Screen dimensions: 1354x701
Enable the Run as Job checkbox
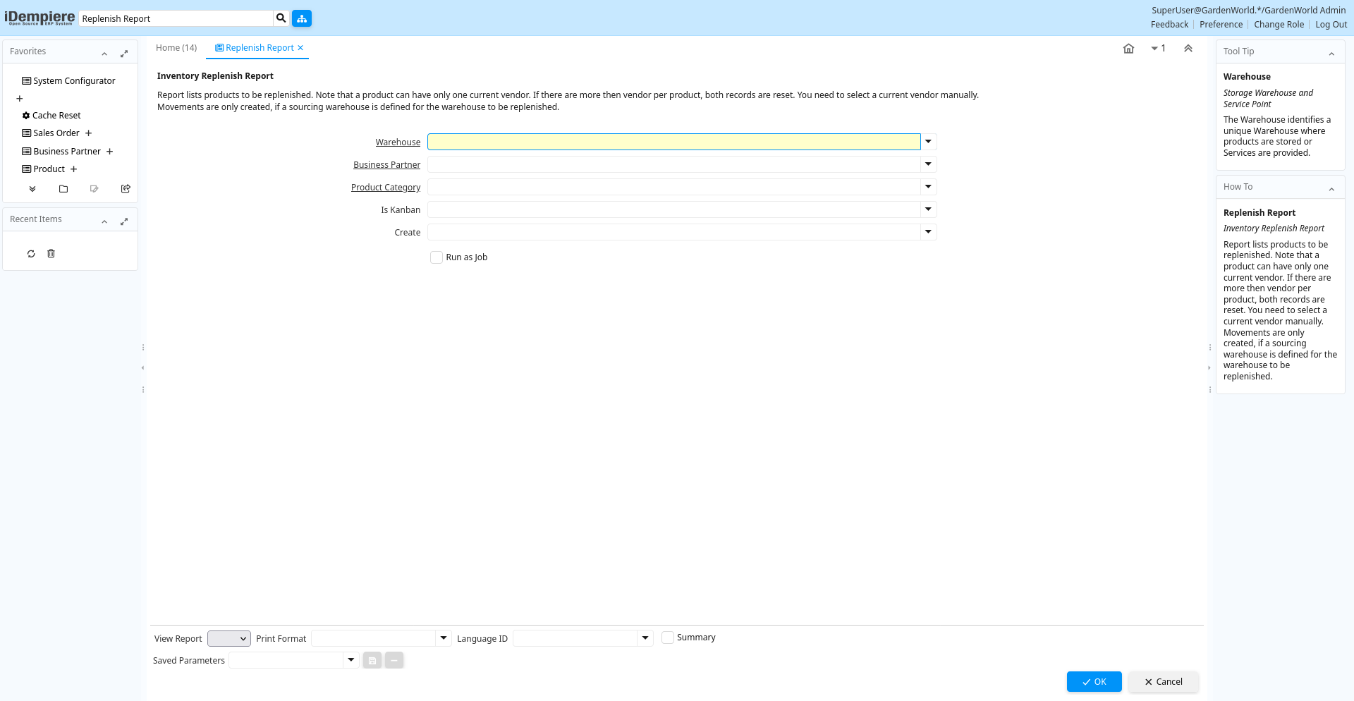coord(437,257)
